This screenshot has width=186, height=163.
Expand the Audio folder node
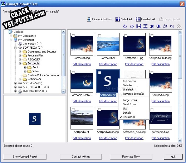25,68
